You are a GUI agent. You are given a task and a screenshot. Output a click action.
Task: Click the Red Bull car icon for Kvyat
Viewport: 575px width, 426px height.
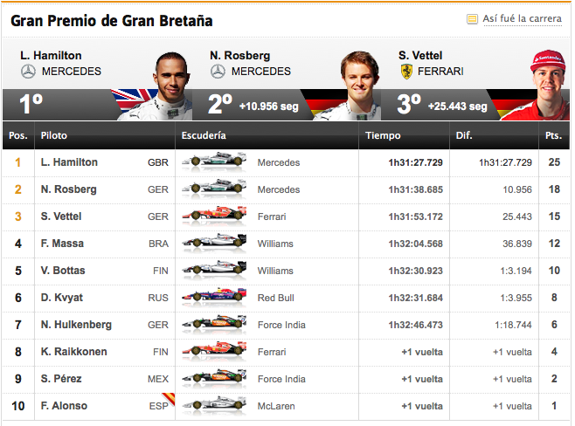(214, 297)
